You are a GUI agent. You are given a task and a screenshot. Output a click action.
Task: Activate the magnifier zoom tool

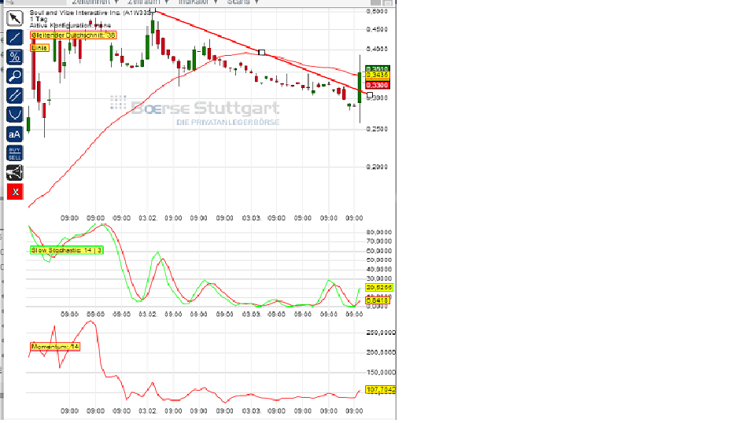click(x=15, y=76)
